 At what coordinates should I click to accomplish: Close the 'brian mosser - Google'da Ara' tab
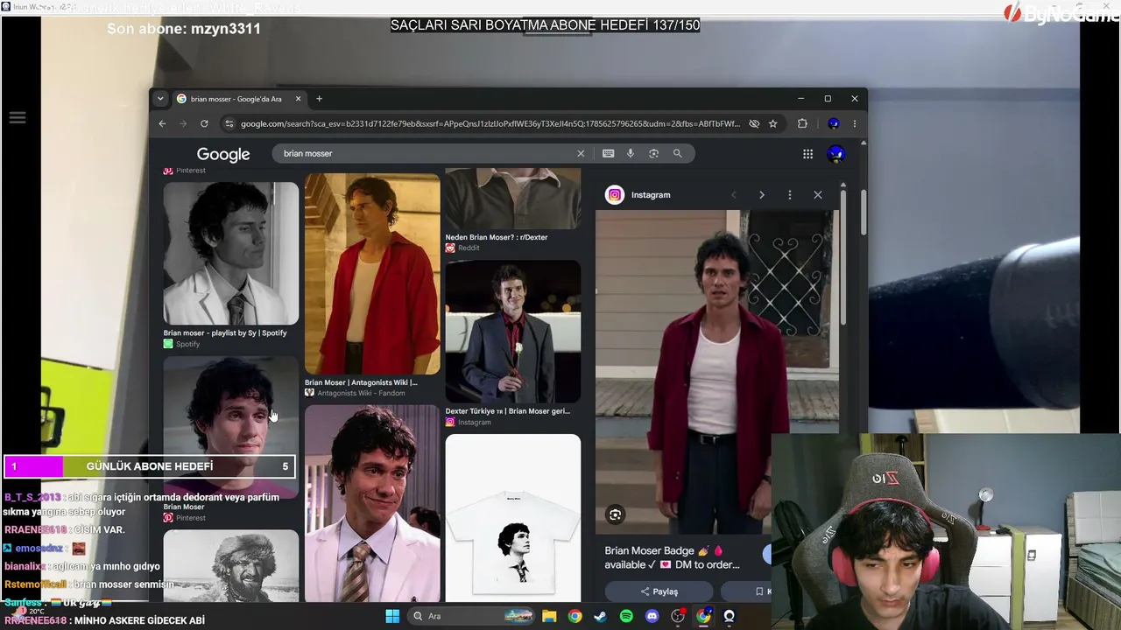(x=298, y=99)
